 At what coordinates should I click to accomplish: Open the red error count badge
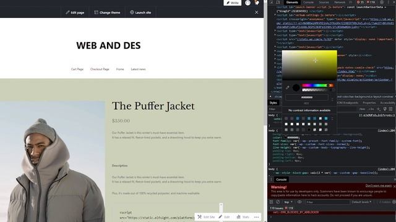tap(360, 2)
